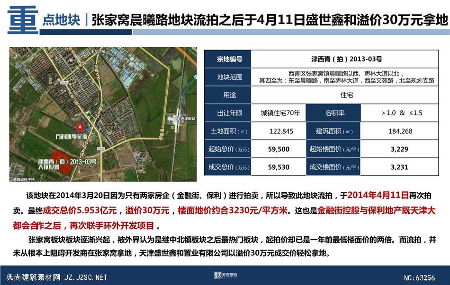Click the red 再次联手环外开发项目 text
450x285 pixels.
112,226
